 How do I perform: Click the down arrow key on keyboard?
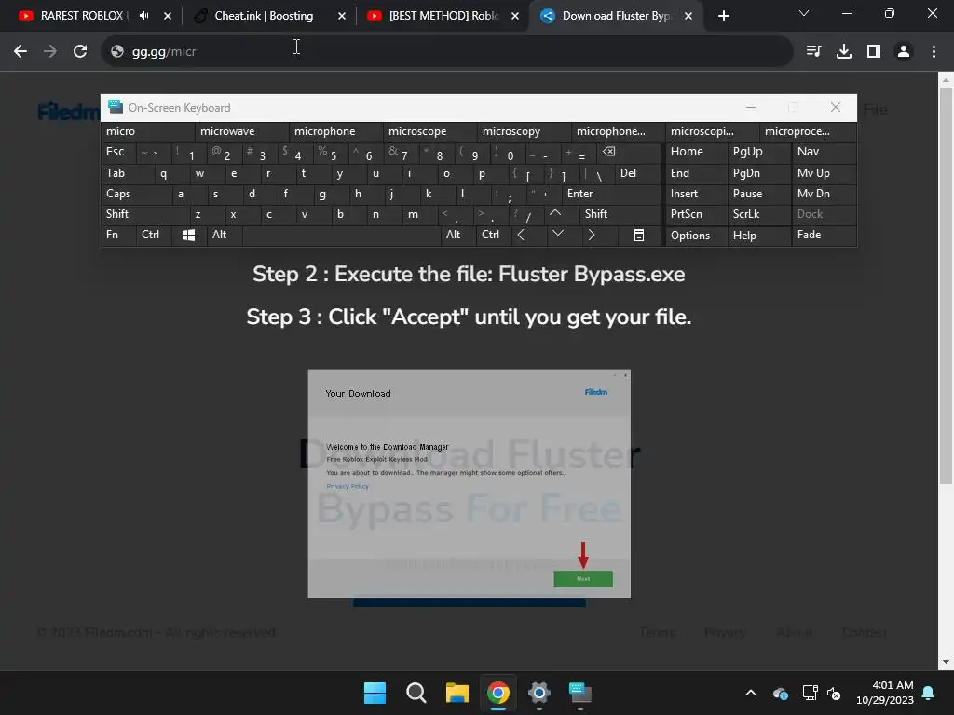[x=557, y=234]
